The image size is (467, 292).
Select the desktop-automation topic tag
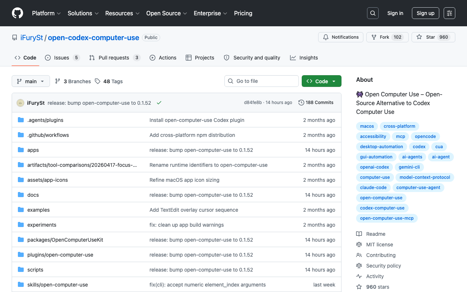pos(382,147)
